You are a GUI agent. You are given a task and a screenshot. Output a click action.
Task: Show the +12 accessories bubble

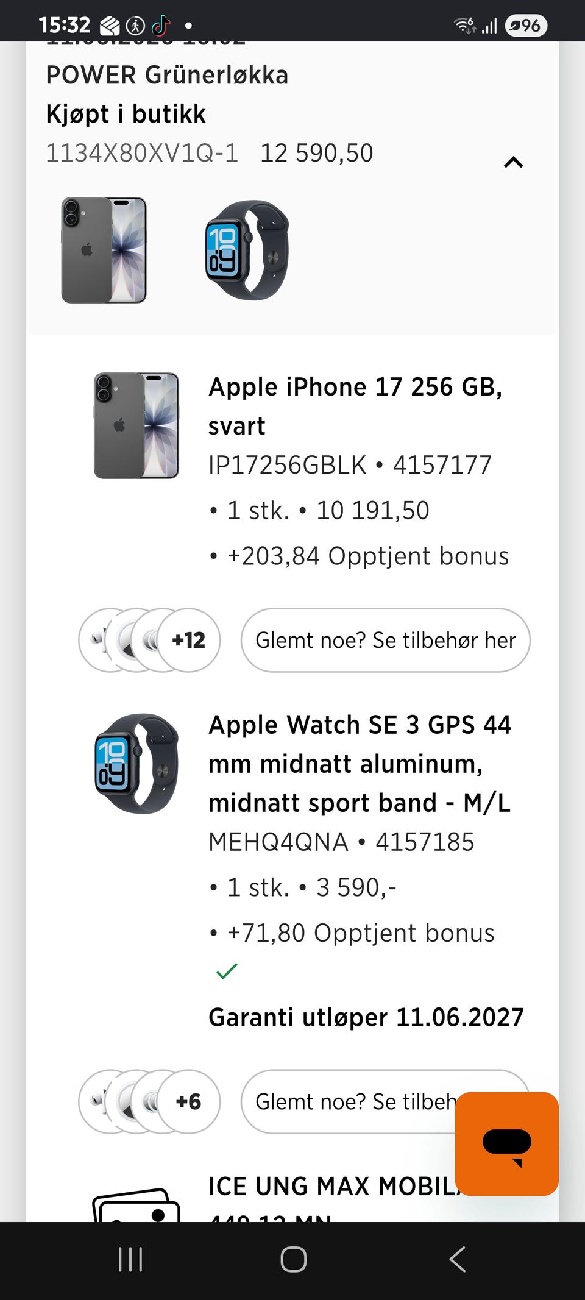(x=188, y=640)
